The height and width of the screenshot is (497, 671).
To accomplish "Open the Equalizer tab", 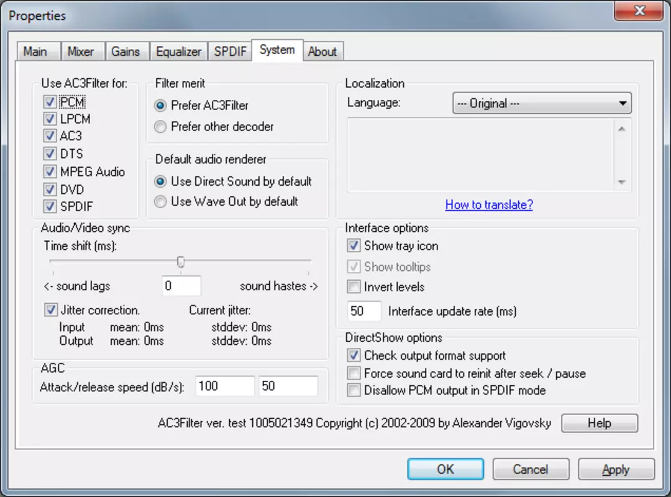I will click(x=178, y=52).
